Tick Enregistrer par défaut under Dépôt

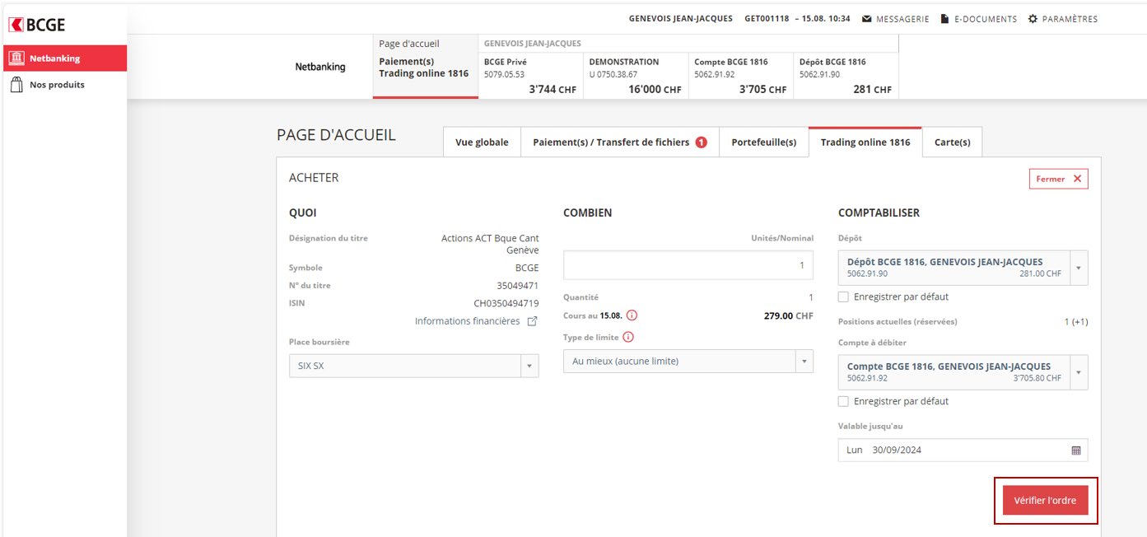[x=843, y=297]
